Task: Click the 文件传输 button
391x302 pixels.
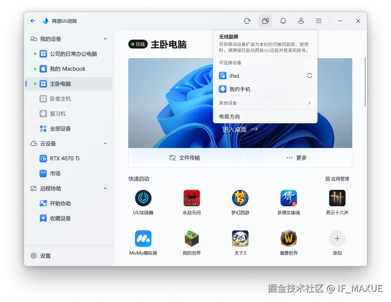Action: 184,158
